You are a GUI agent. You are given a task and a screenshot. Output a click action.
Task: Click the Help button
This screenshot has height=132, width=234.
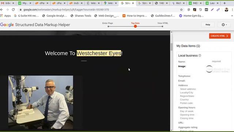click(x=208, y=25)
